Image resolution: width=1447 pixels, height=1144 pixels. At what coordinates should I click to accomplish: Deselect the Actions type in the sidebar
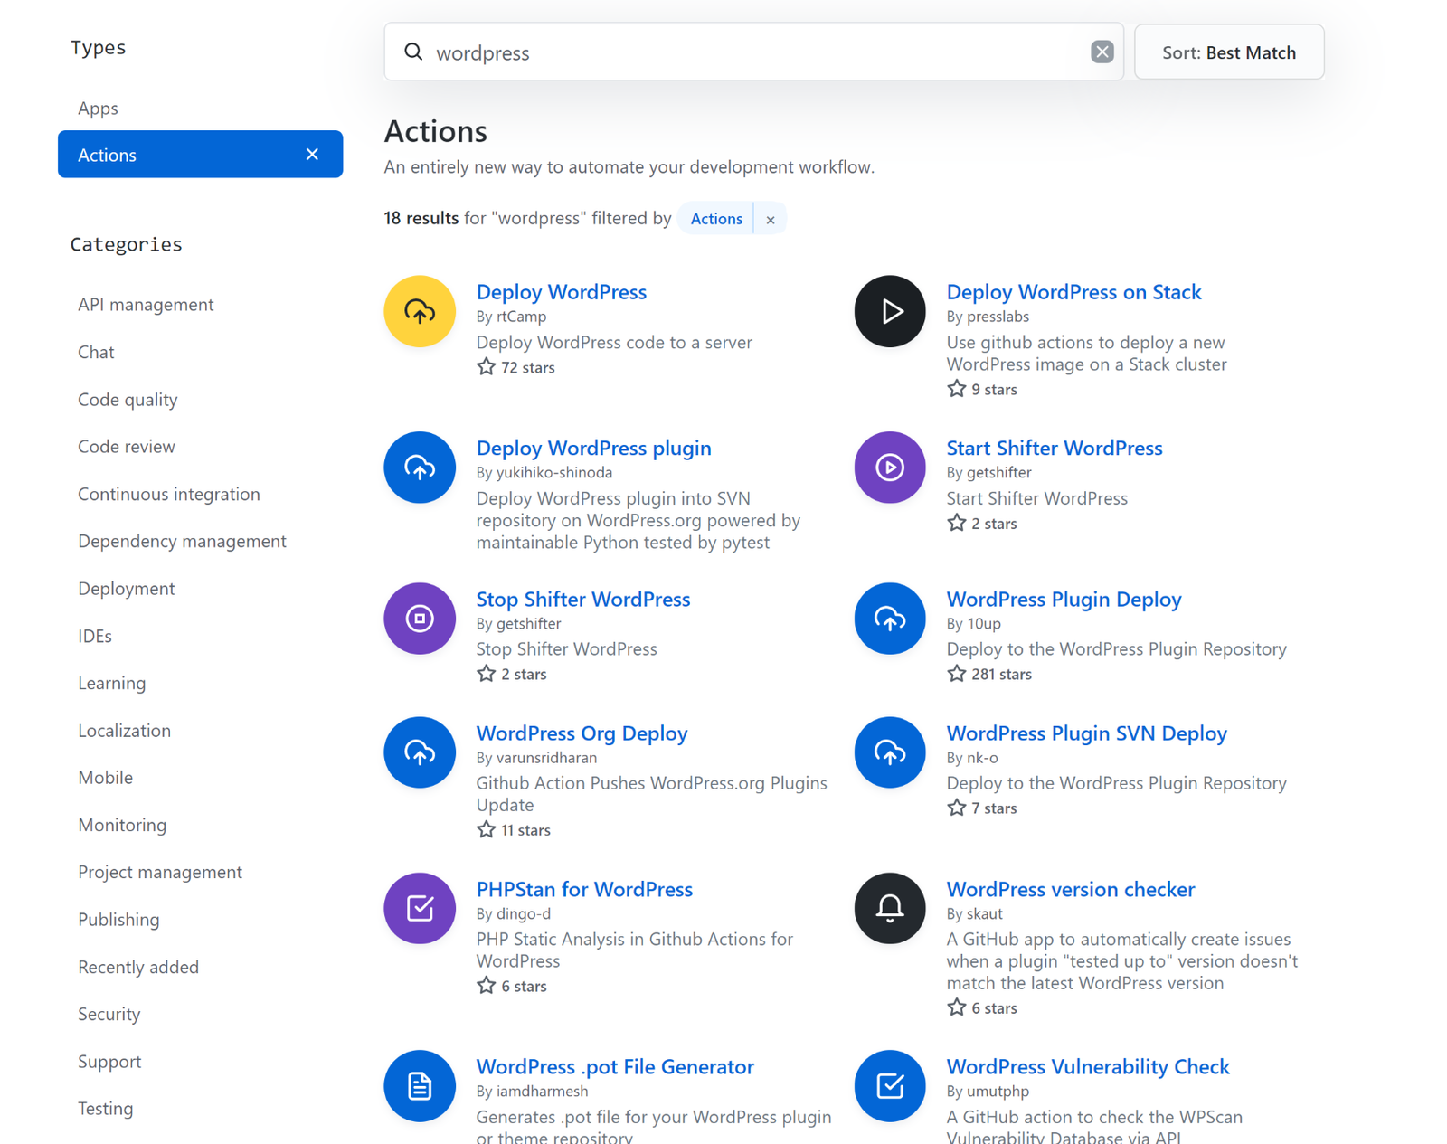pos(312,154)
